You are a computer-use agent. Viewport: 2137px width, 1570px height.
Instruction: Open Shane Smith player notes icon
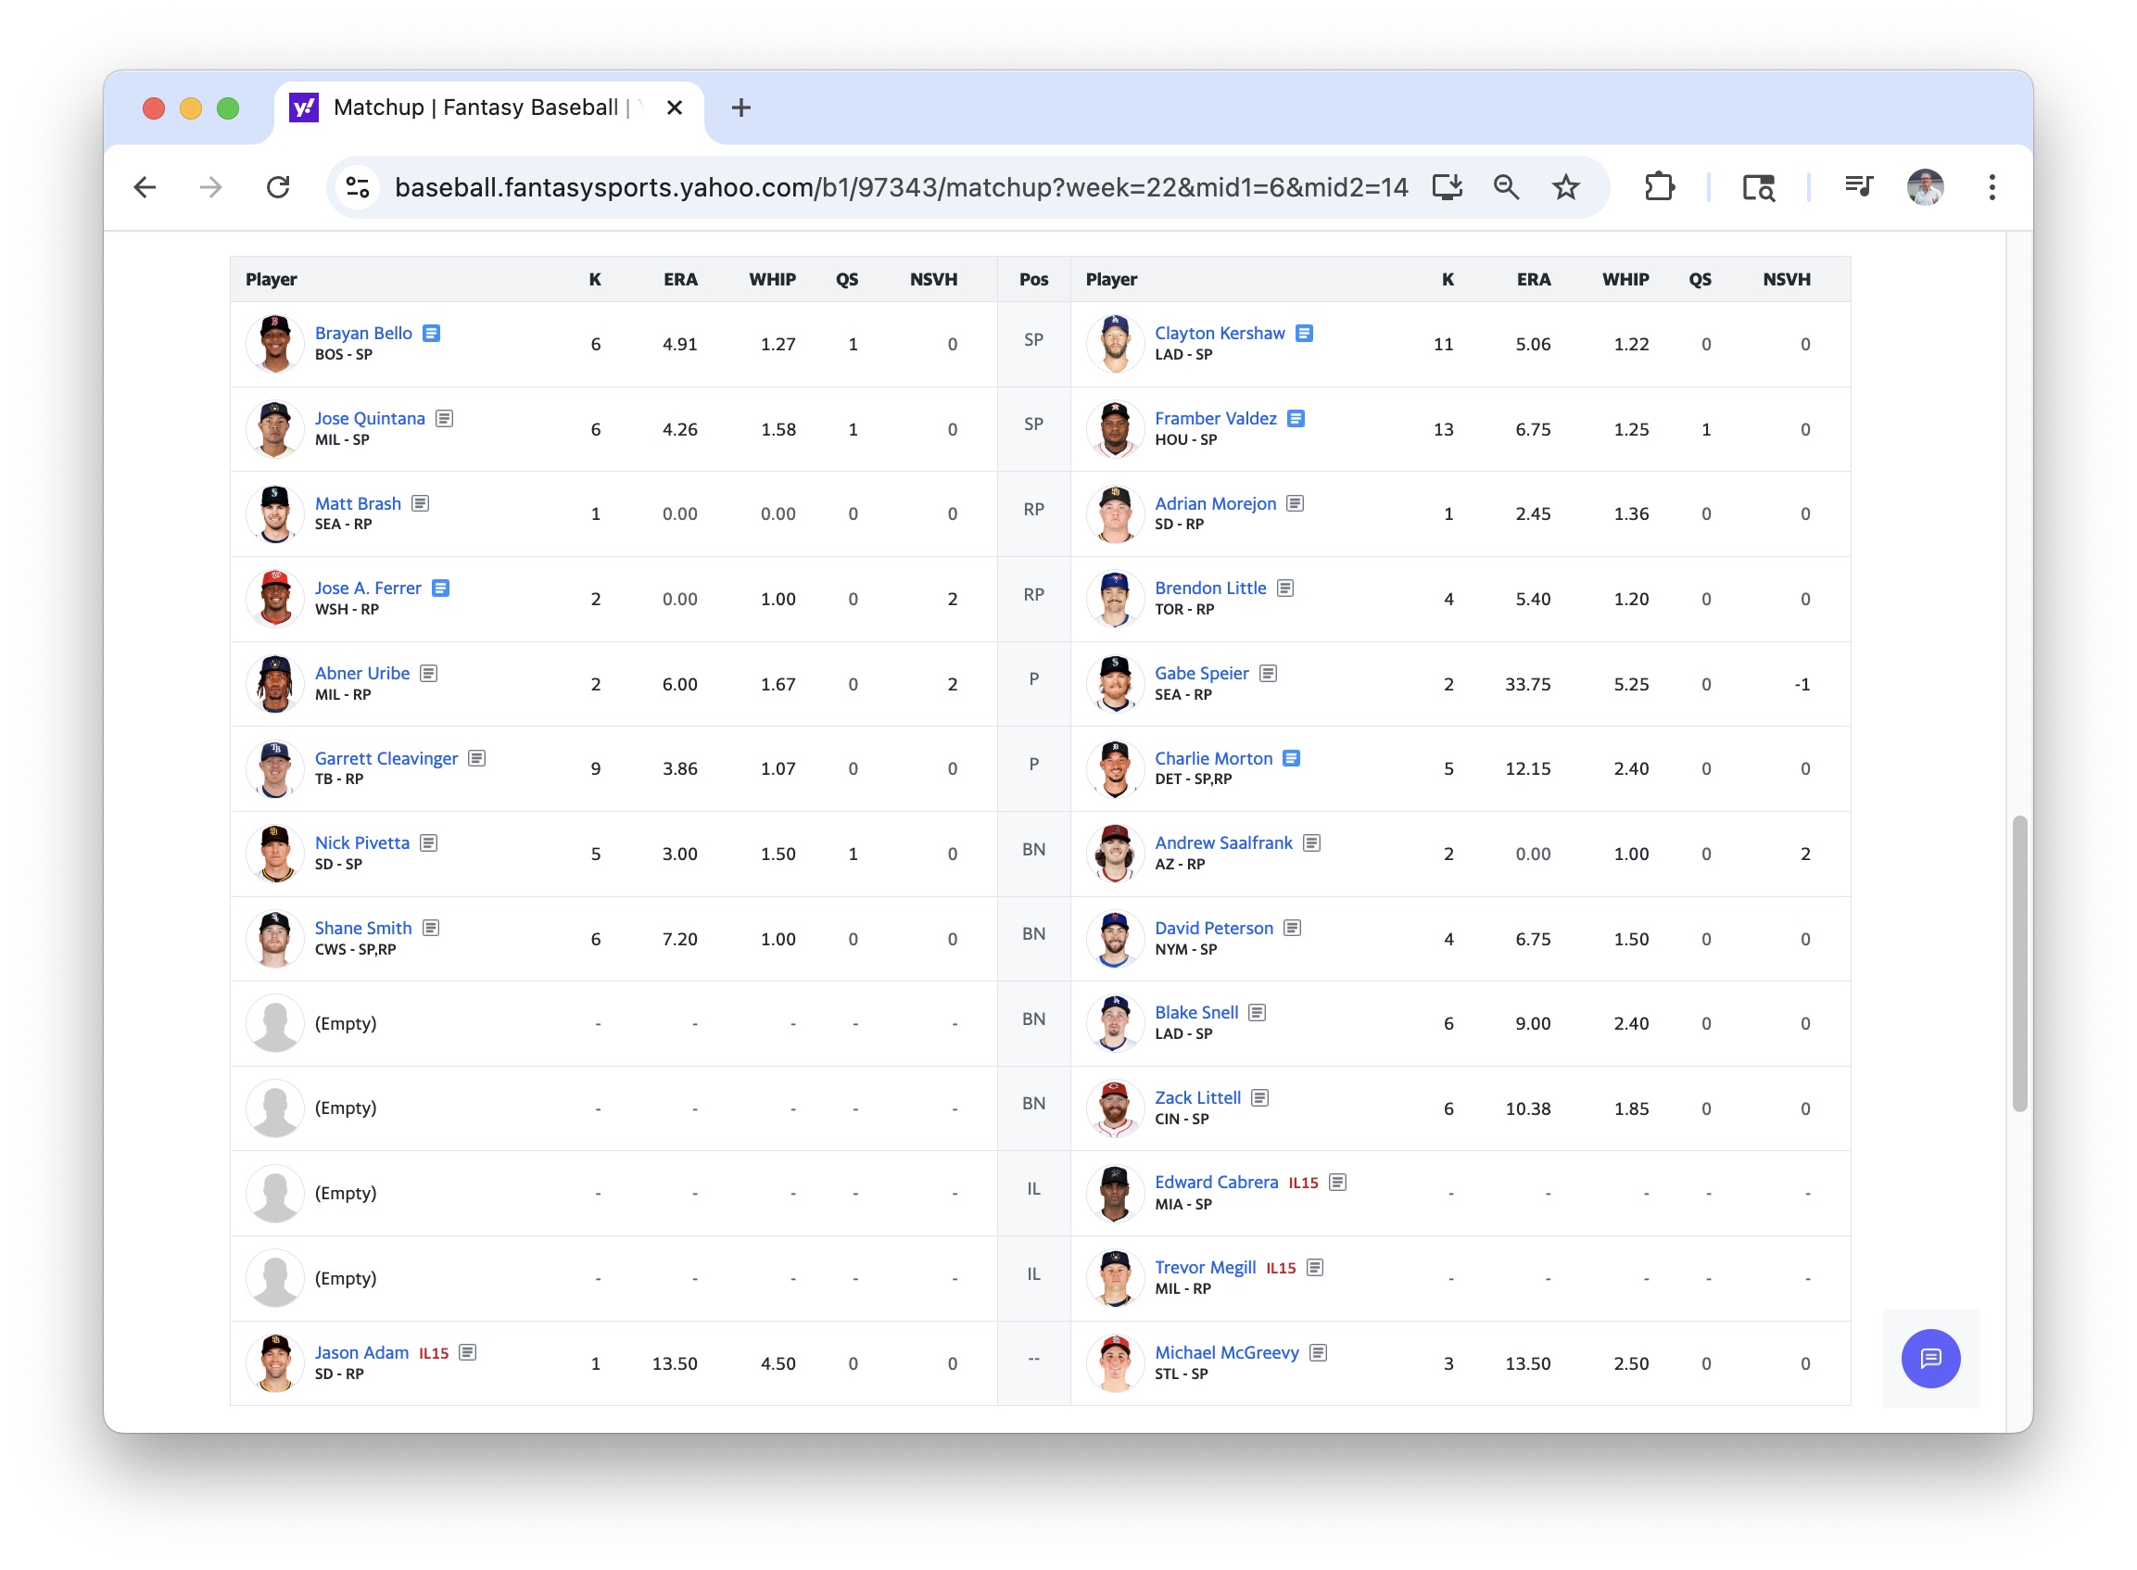click(x=430, y=929)
